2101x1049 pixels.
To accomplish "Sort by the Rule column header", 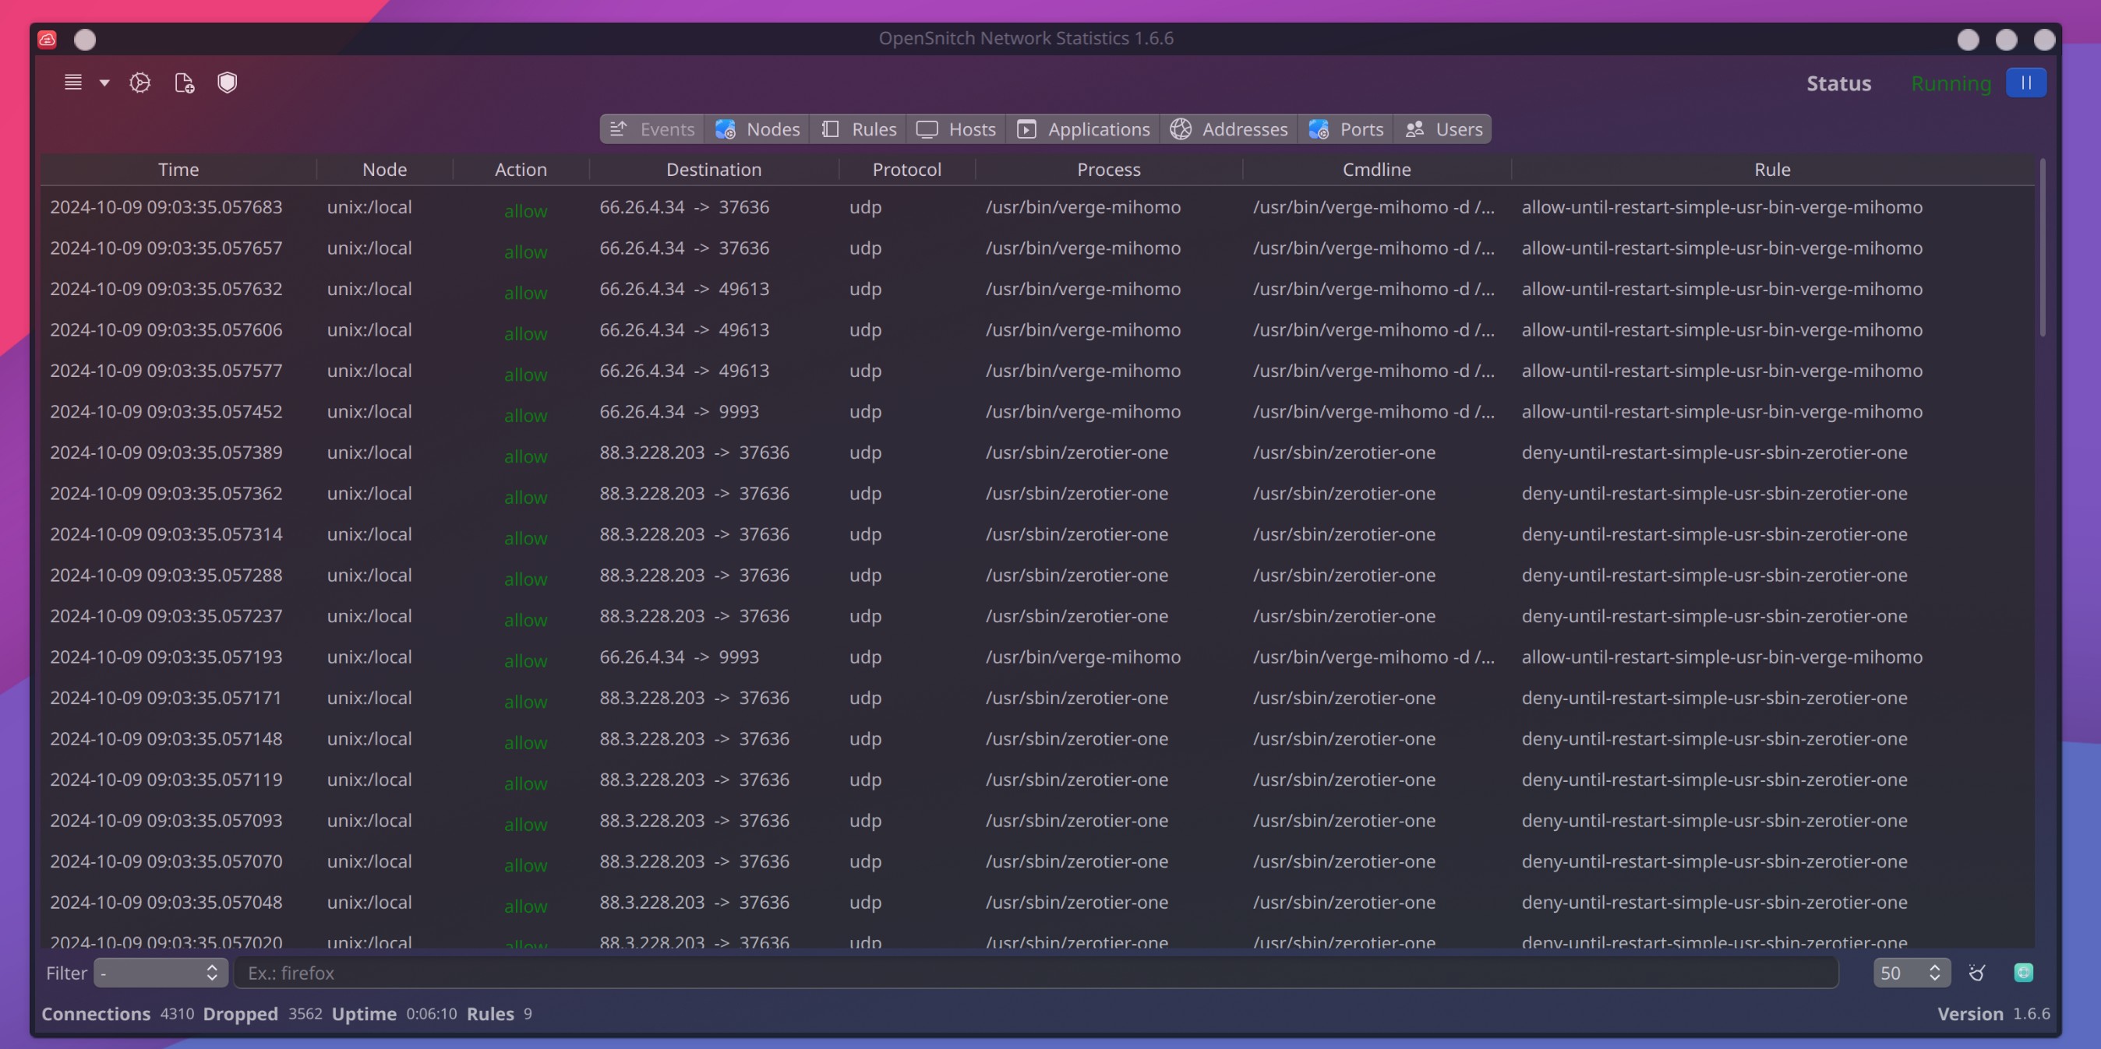I will (1772, 170).
